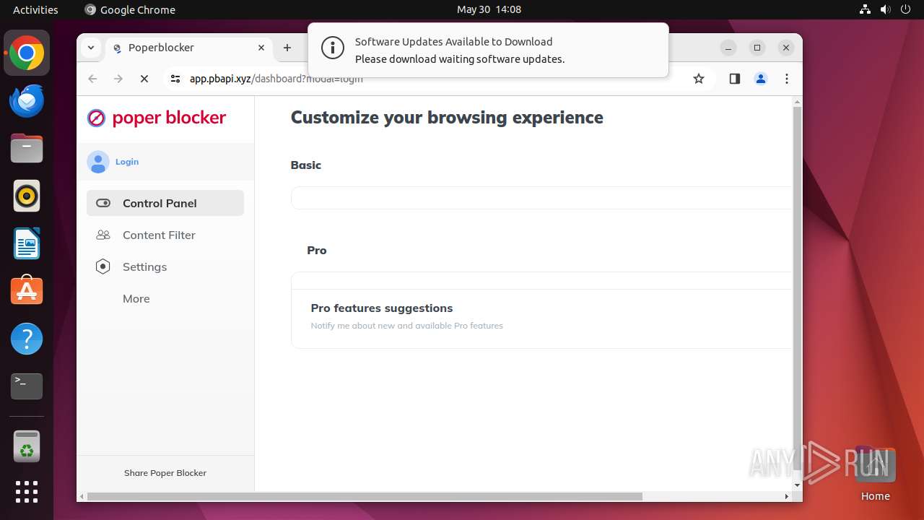Click the volume icon in top bar
The width and height of the screenshot is (924, 520).
point(886,9)
